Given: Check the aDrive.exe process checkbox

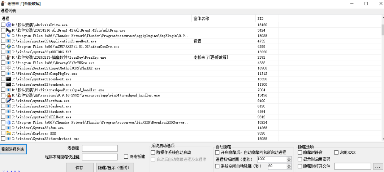Looking at the screenshot, I should click(3, 25).
